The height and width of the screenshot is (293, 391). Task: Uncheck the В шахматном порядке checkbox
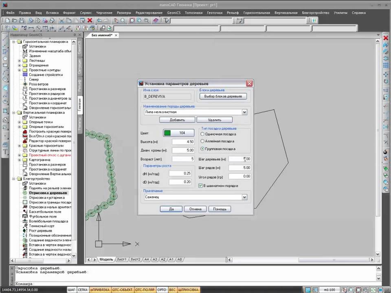tap(200, 186)
